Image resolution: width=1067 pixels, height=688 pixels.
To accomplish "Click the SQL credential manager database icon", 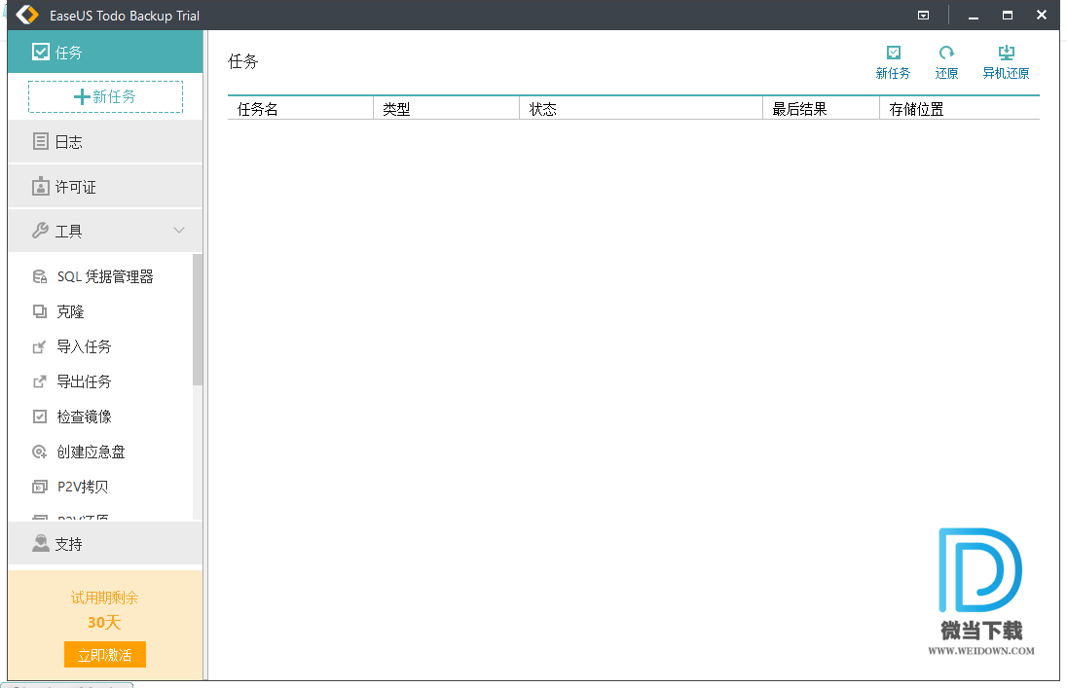I will [40, 276].
